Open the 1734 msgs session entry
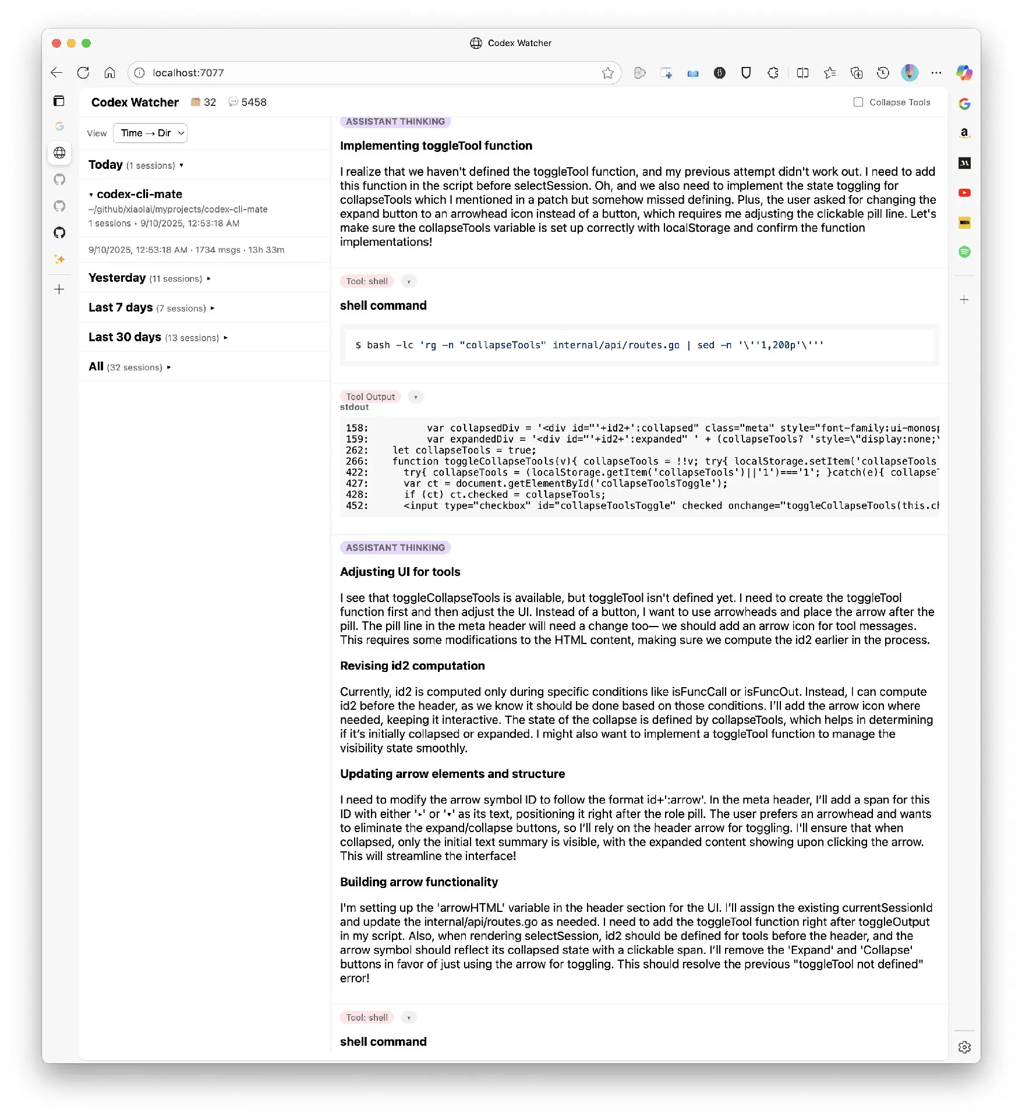 pyautogui.click(x=186, y=250)
